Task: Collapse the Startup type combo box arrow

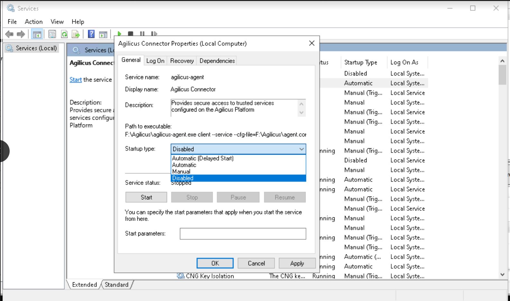Action: (x=301, y=149)
